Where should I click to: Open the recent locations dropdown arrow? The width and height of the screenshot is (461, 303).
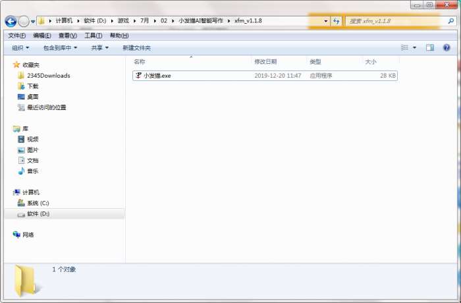(x=33, y=22)
